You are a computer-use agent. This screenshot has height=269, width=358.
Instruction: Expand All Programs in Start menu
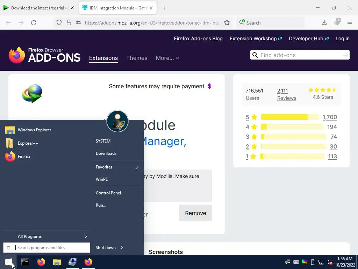click(47, 236)
